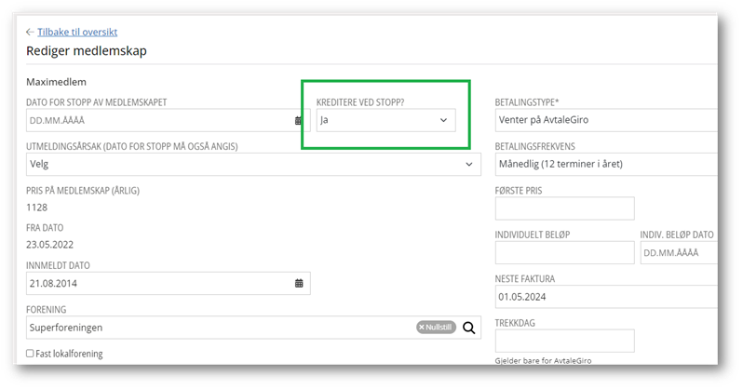
Task: Focus the Trekkdag input field
Action: point(564,341)
